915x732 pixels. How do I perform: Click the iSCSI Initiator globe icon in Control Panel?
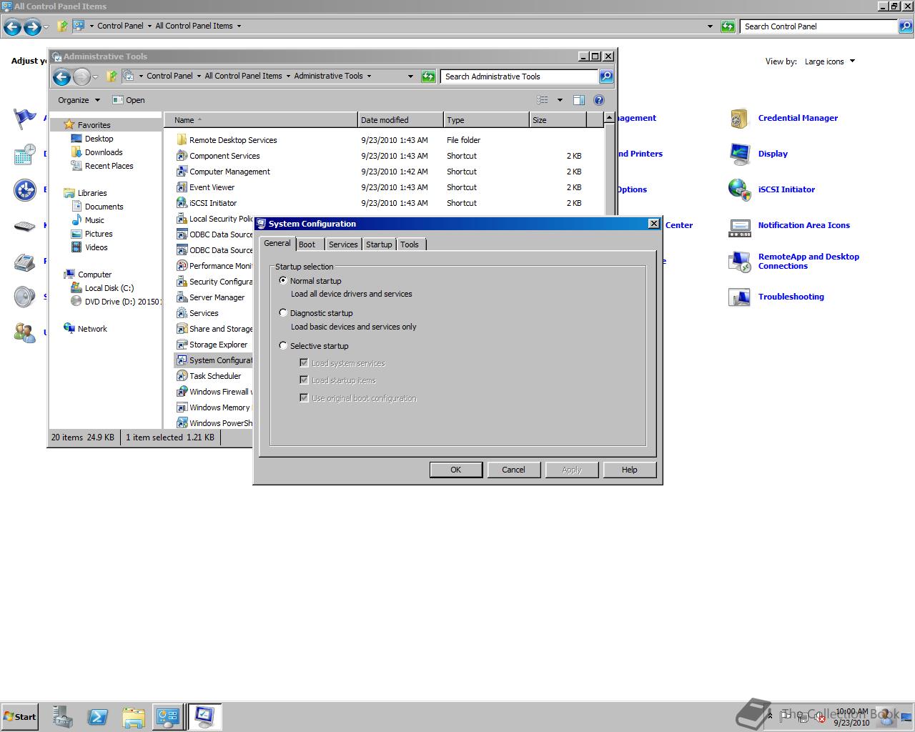pos(739,189)
